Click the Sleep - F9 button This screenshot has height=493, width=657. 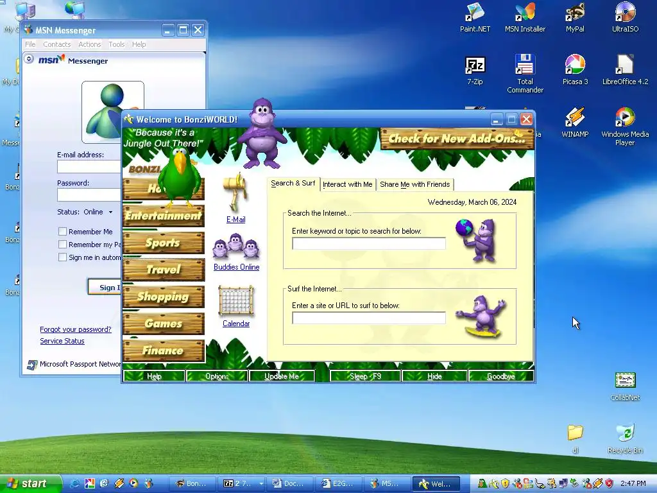(x=365, y=376)
